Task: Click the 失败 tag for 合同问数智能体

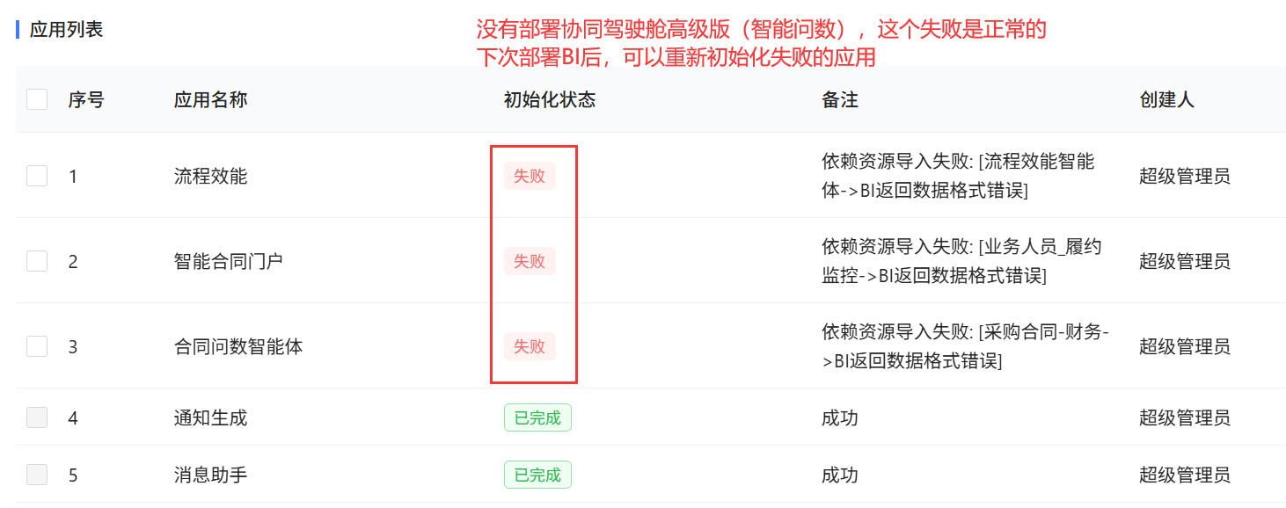Action: click(x=530, y=346)
